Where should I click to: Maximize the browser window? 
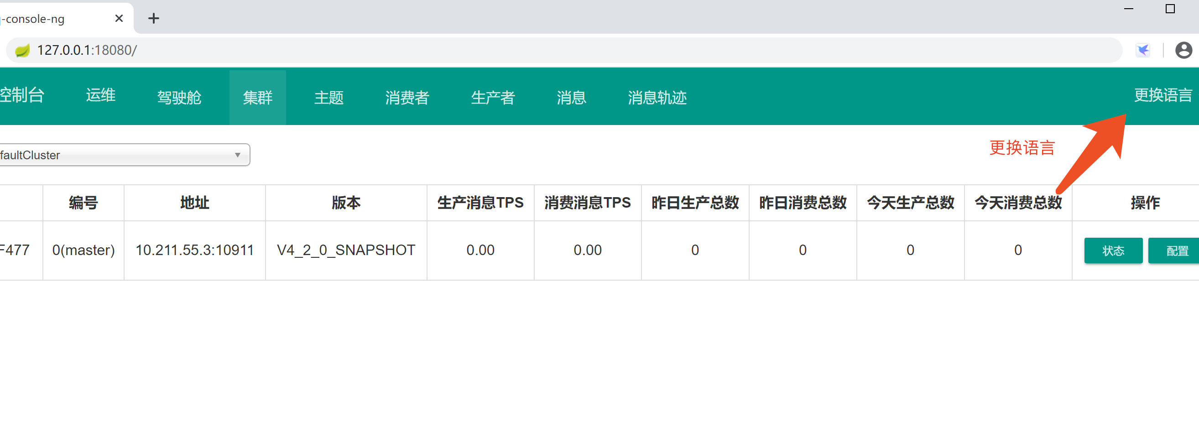pos(1170,9)
